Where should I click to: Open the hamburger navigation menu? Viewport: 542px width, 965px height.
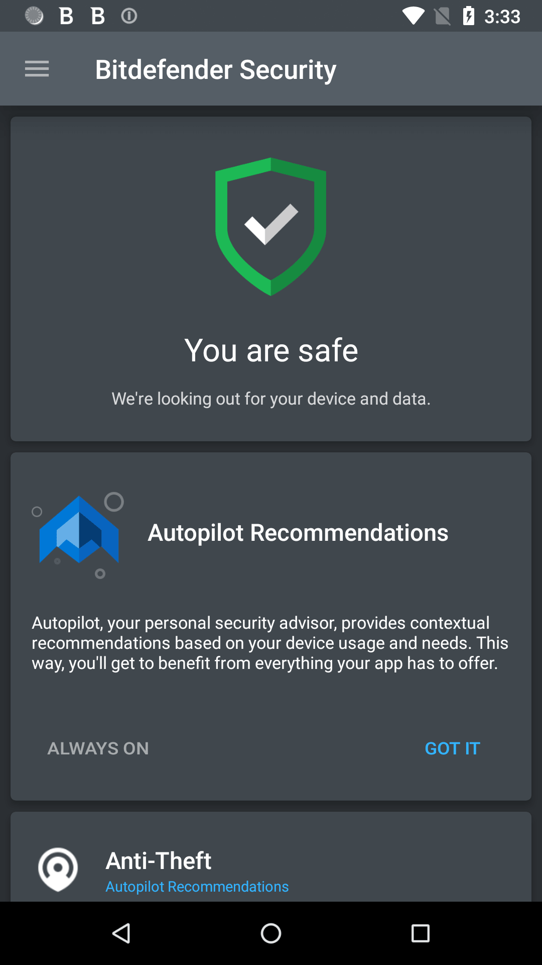(x=37, y=69)
